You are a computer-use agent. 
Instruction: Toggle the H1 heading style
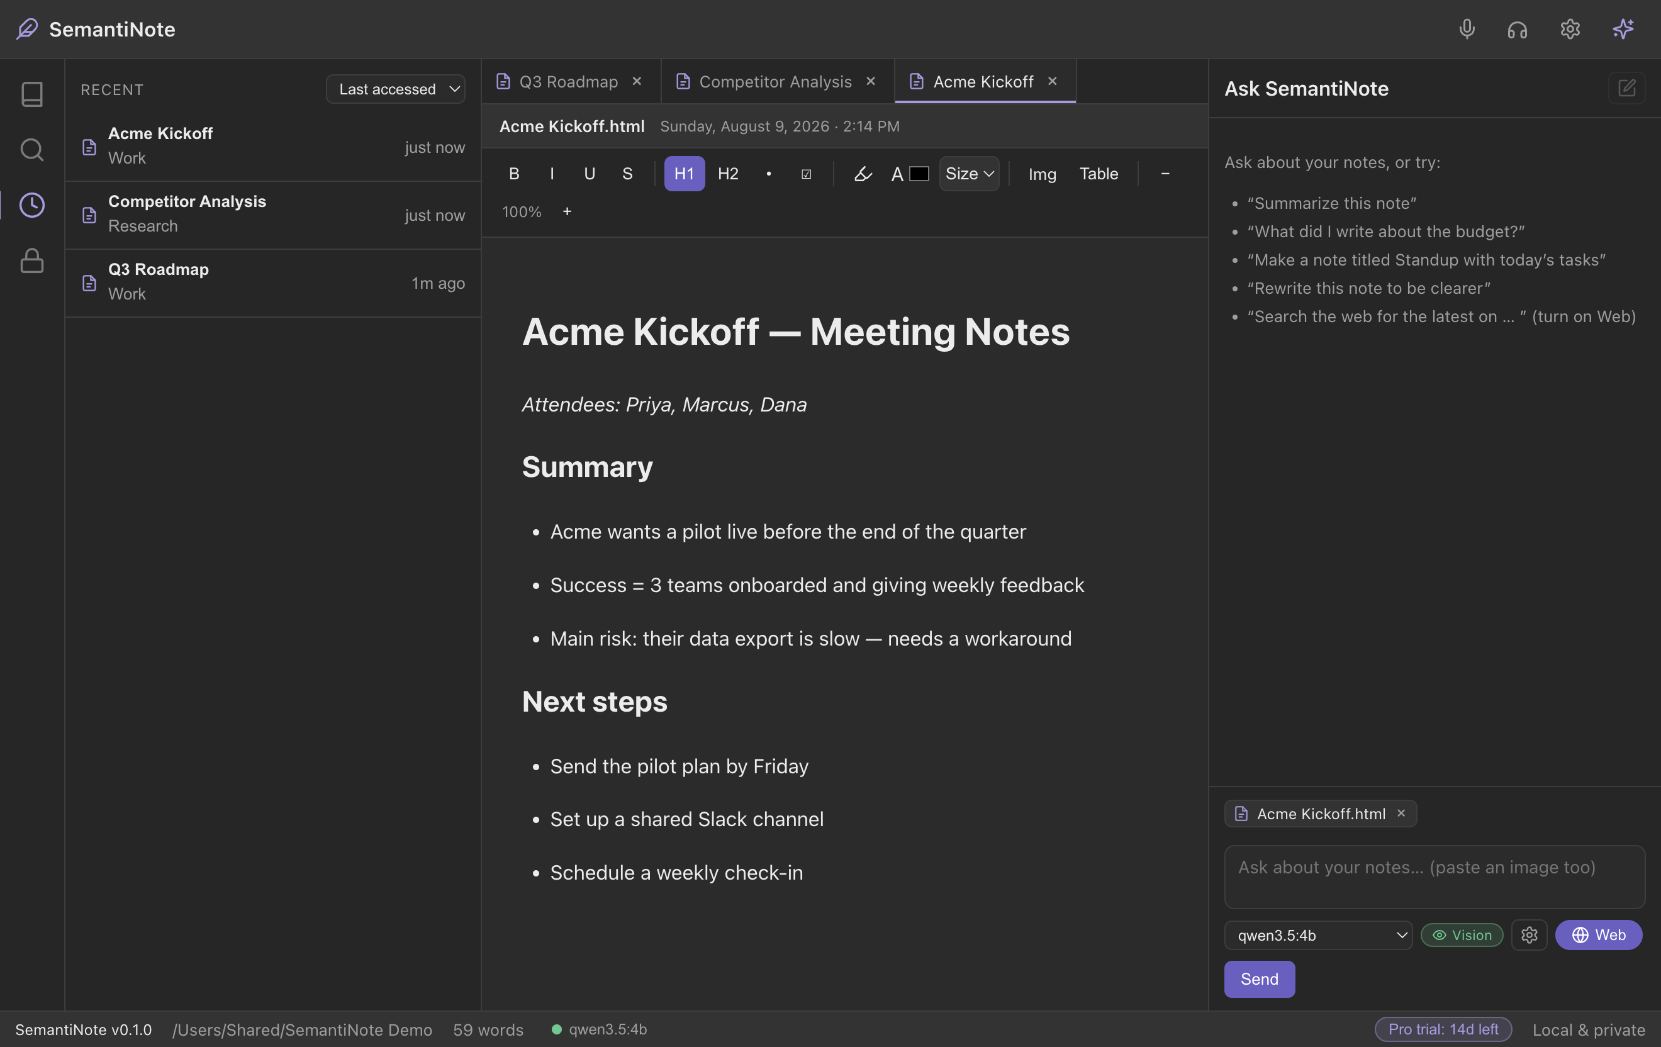[685, 174]
